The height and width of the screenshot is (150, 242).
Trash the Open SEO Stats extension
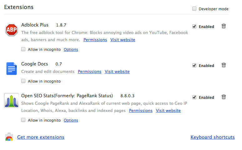point(224,97)
